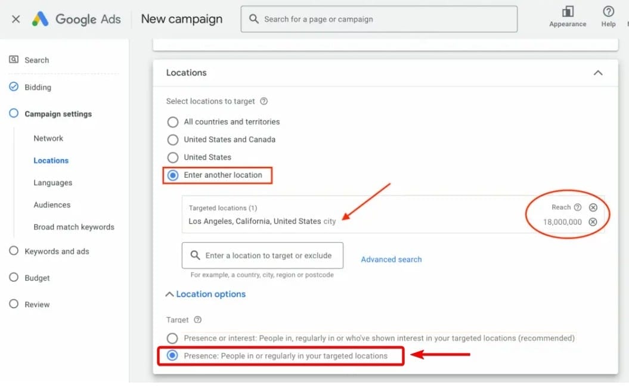Click the Google Ads logo

pos(77,18)
